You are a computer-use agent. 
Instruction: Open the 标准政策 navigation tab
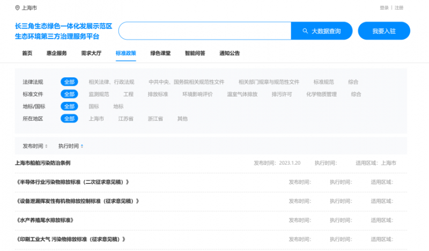(125, 53)
